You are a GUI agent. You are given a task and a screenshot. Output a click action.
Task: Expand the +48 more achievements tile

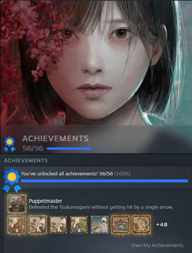click(162, 225)
